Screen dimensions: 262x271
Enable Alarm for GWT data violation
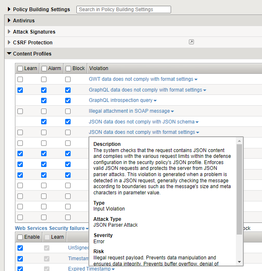click(x=44, y=79)
